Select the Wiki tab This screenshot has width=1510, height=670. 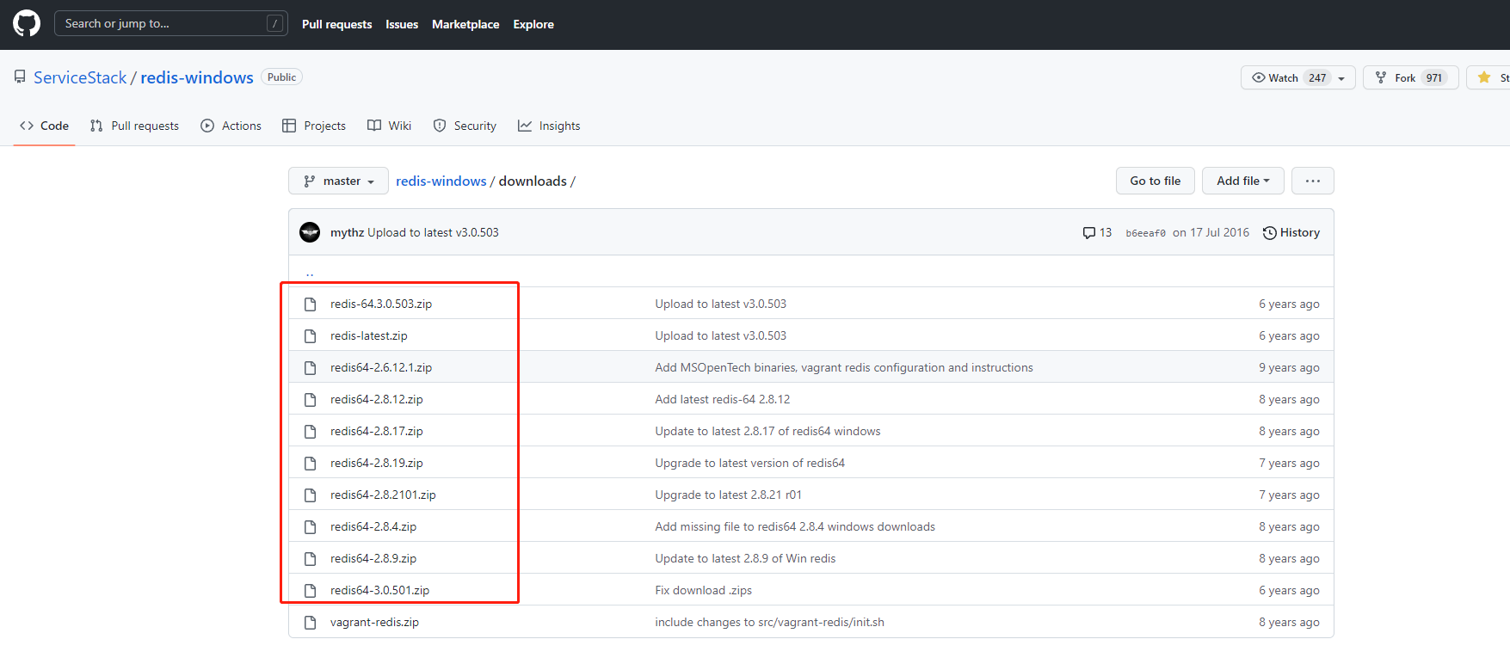pyautogui.click(x=389, y=126)
